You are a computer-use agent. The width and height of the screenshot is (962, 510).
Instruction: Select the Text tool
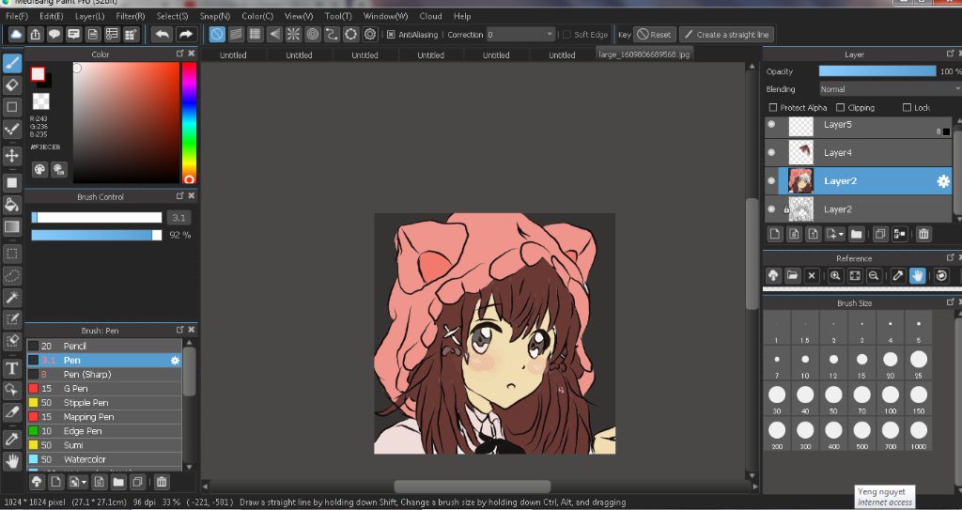(11, 368)
